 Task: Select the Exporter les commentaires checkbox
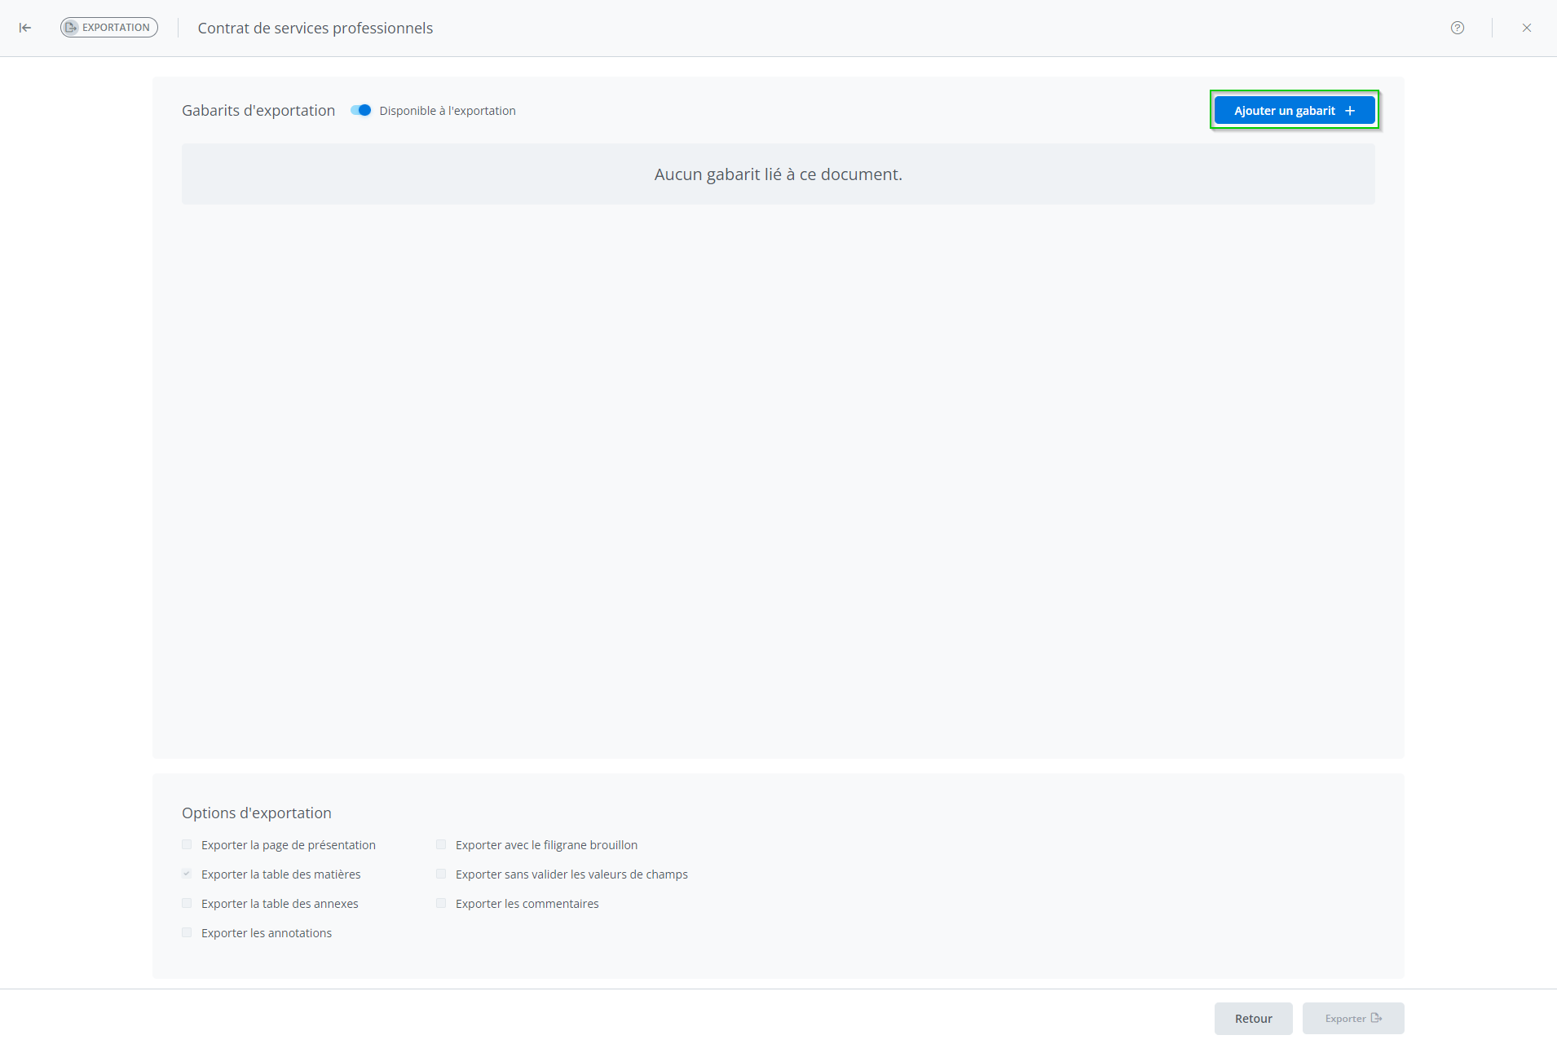(441, 904)
